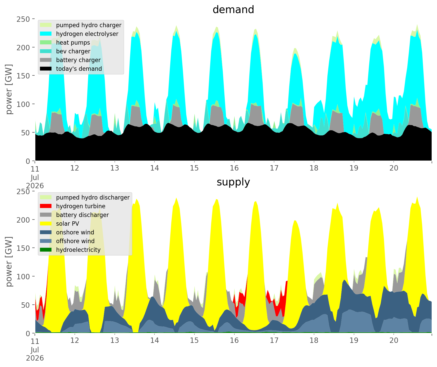
Task: Click date tick 13 on the supply x-axis
Action: (115, 341)
